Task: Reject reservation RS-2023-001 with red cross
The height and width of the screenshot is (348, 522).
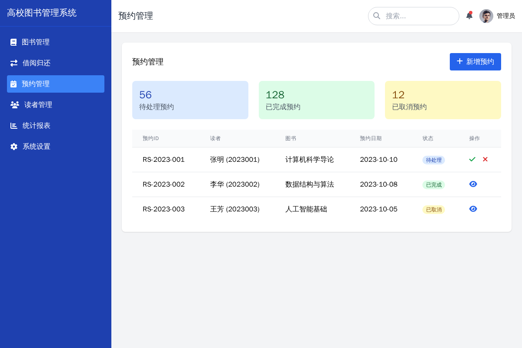Action: tap(485, 159)
